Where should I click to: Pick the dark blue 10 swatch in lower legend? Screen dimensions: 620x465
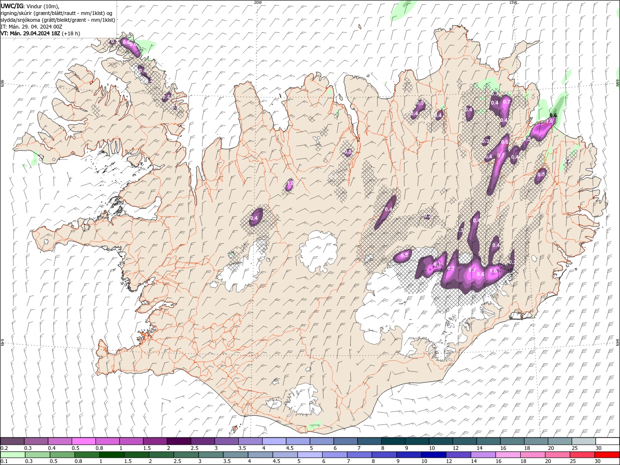[x=433, y=455]
